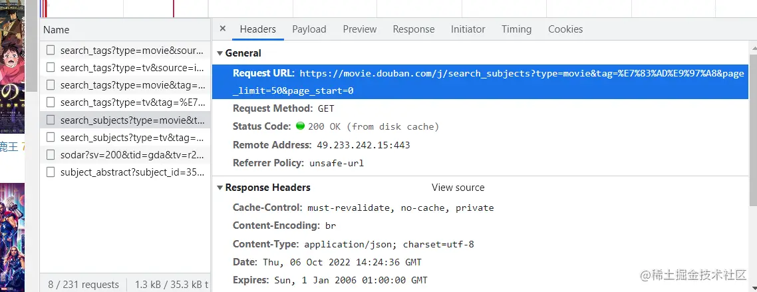Open the Initiator tab
Viewport: 757px width, 292px height.
(x=468, y=29)
